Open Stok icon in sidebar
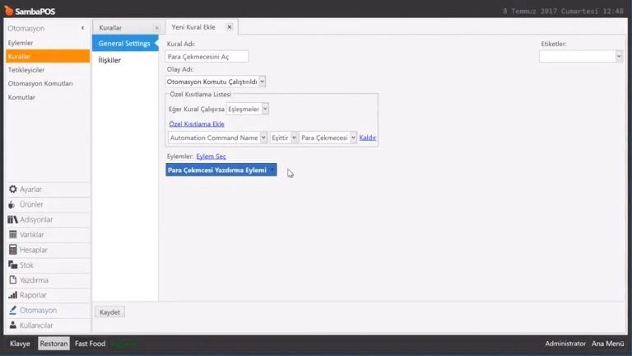Screen dimensions: 632x356 coord(13,265)
